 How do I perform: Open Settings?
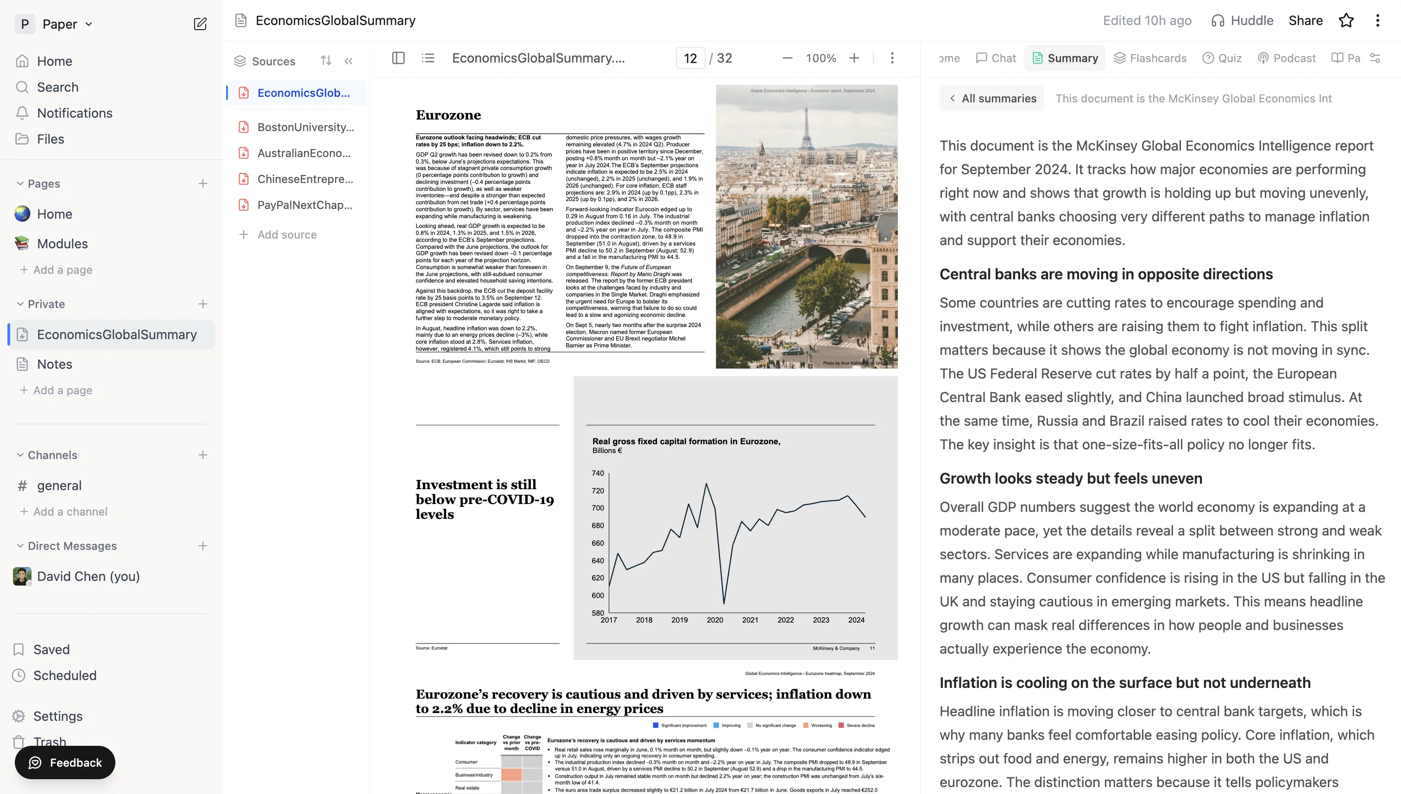click(58, 716)
